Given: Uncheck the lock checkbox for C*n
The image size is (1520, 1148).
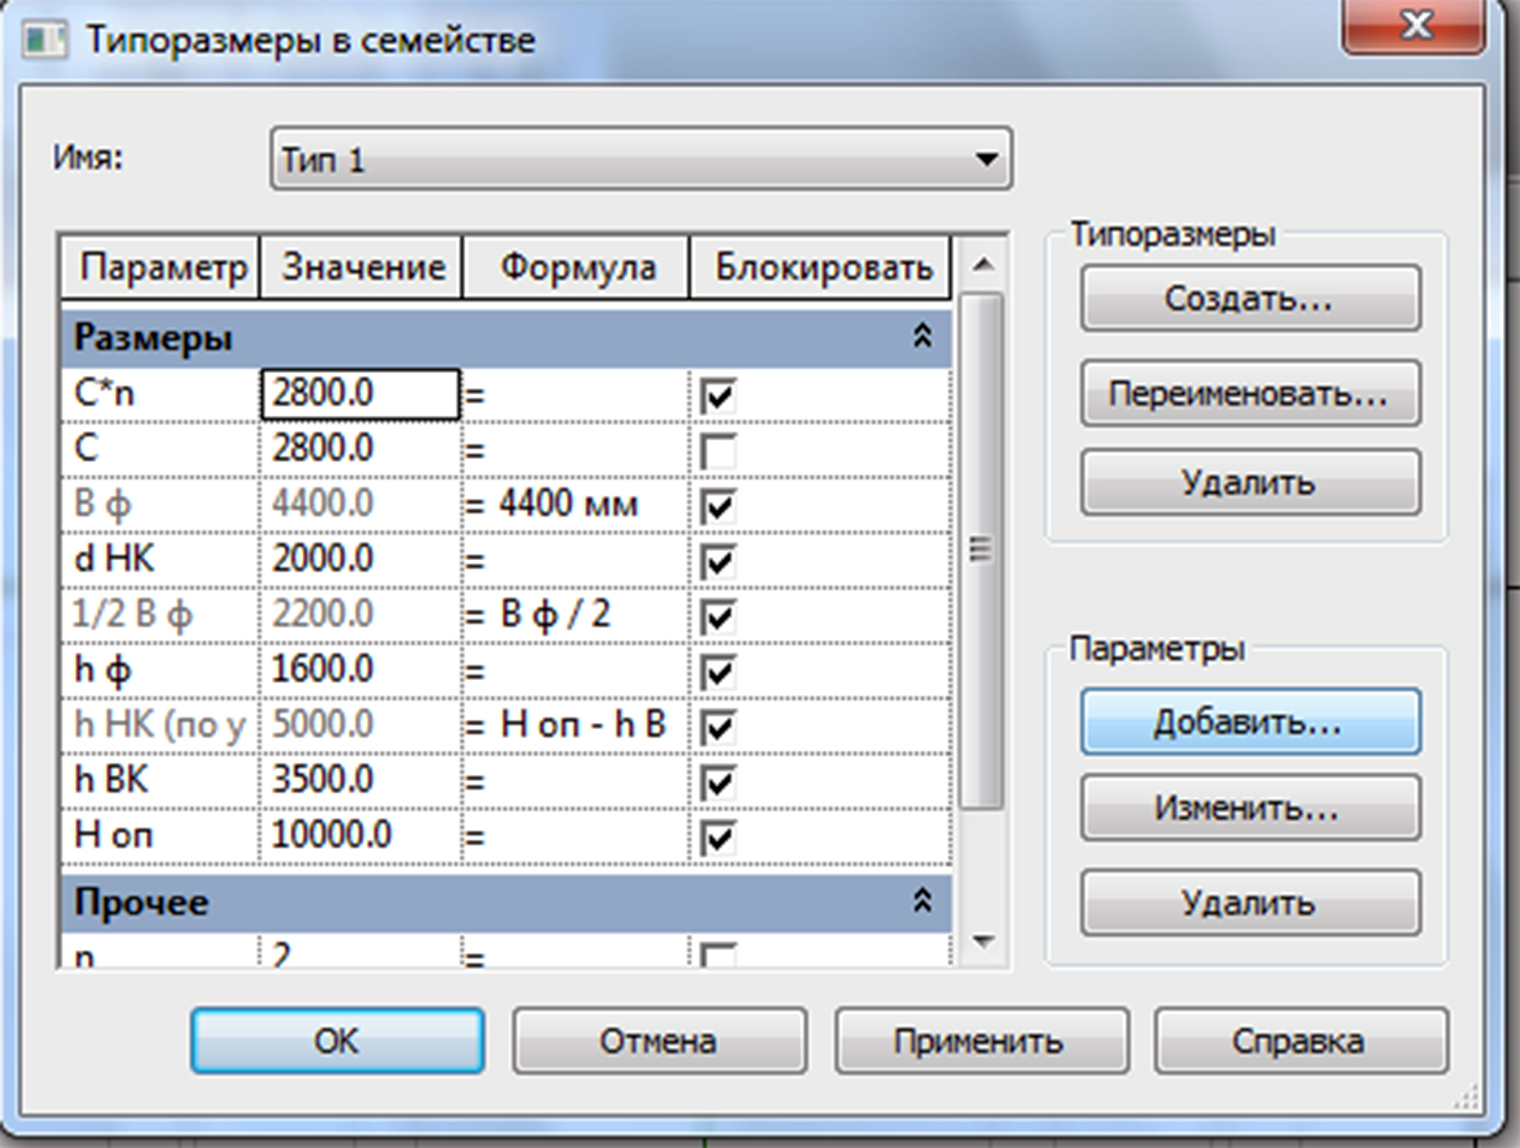Looking at the screenshot, I should pos(718,396).
